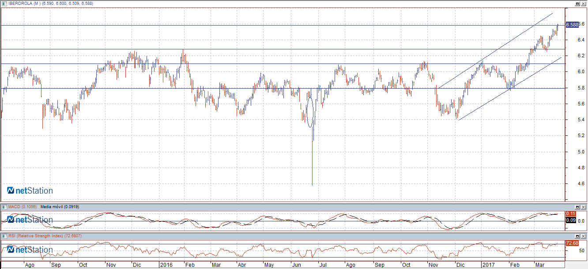Viewport: 588px width, 269px height.
Task: Click the RSI panel's title icon
Action: (4, 236)
